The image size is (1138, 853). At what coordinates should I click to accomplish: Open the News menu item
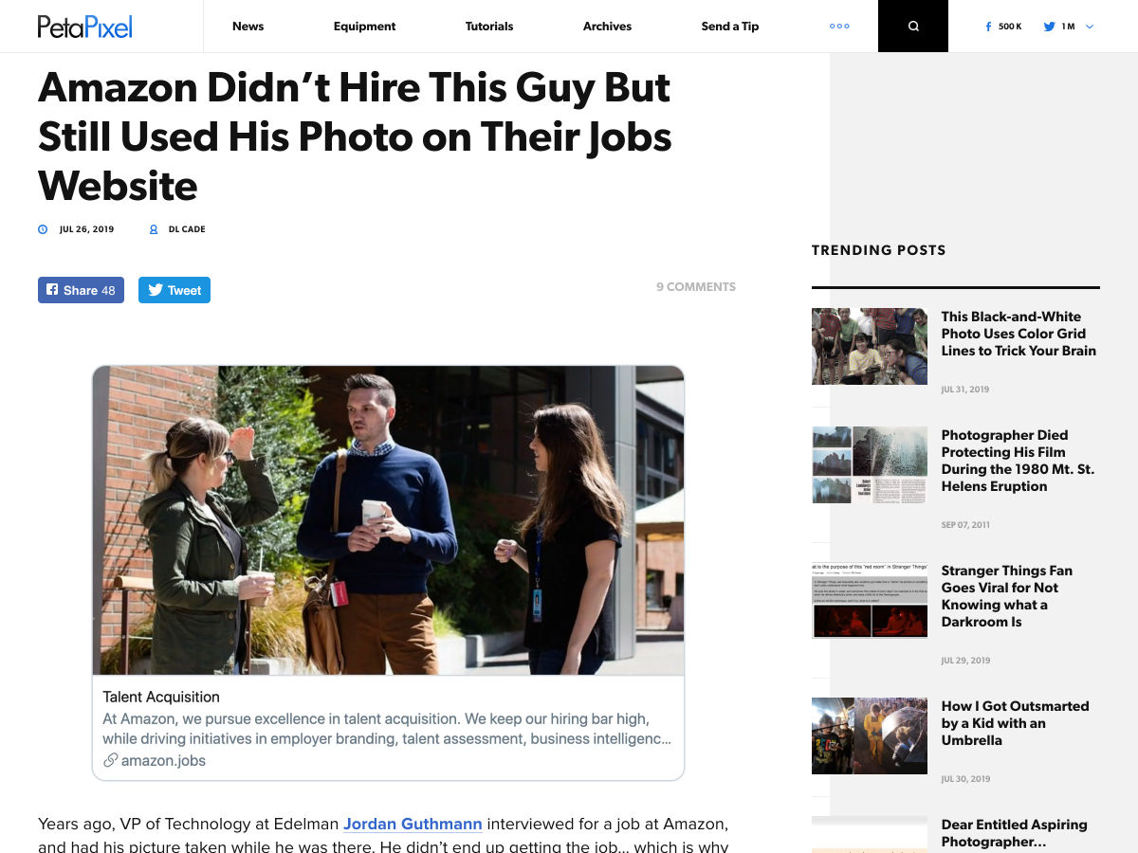pos(248,27)
